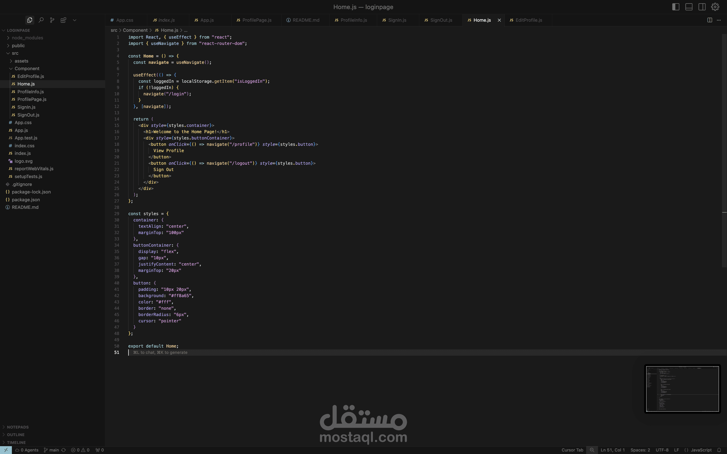Image resolution: width=727 pixels, height=454 pixels.
Task: Open the settings gear in title bar
Action: [715, 7]
